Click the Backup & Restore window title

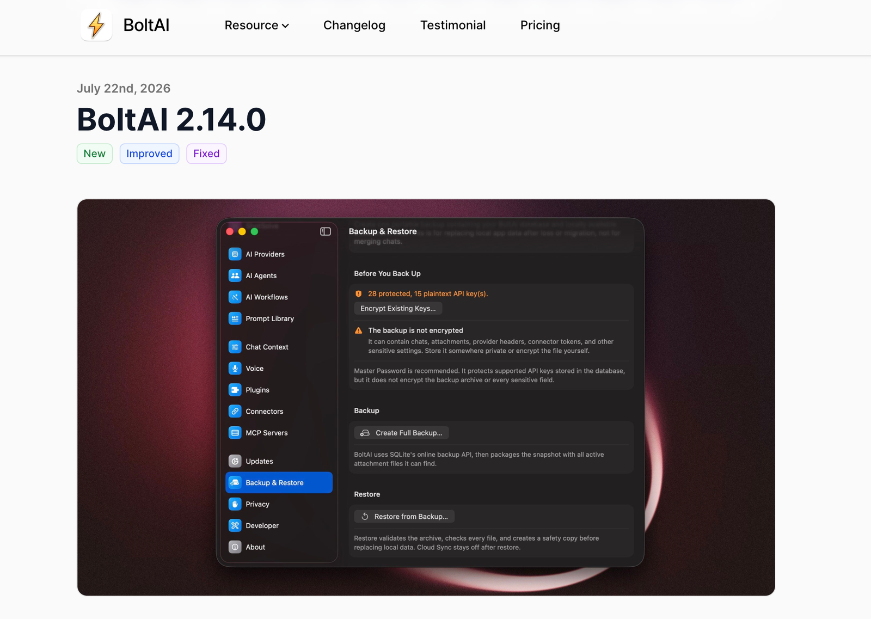pos(383,231)
